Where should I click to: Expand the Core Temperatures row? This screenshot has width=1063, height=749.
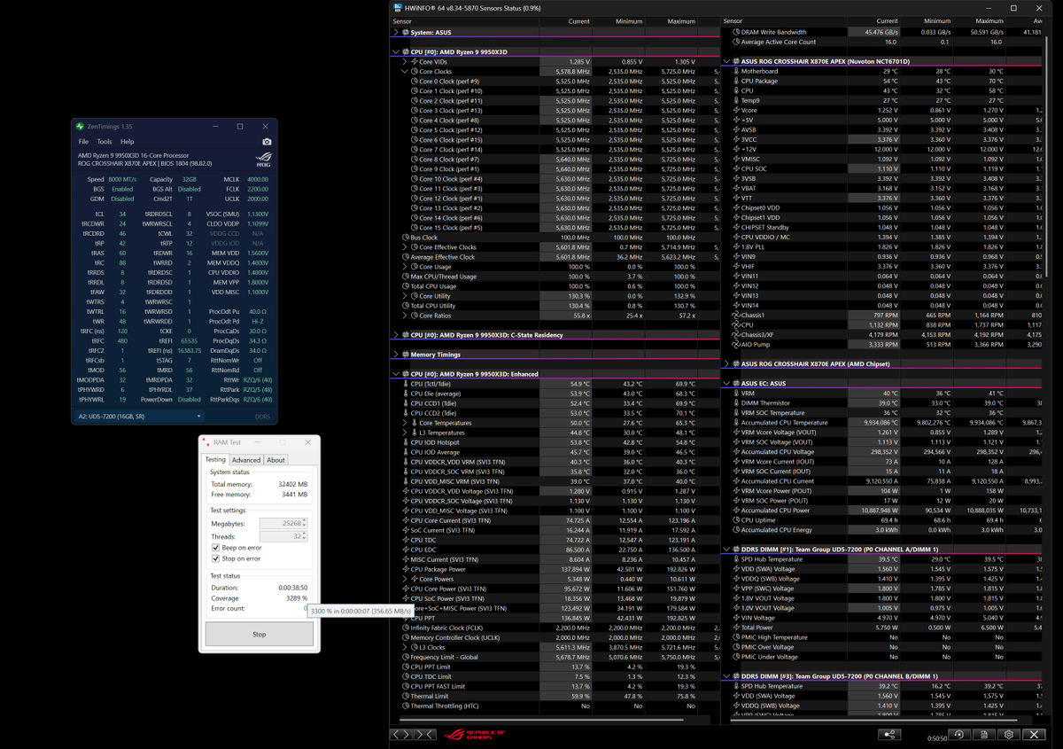point(405,423)
